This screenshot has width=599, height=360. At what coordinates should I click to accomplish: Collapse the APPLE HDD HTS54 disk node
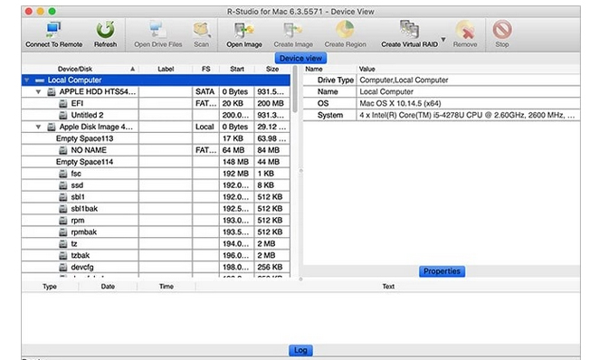click(38, 92)
